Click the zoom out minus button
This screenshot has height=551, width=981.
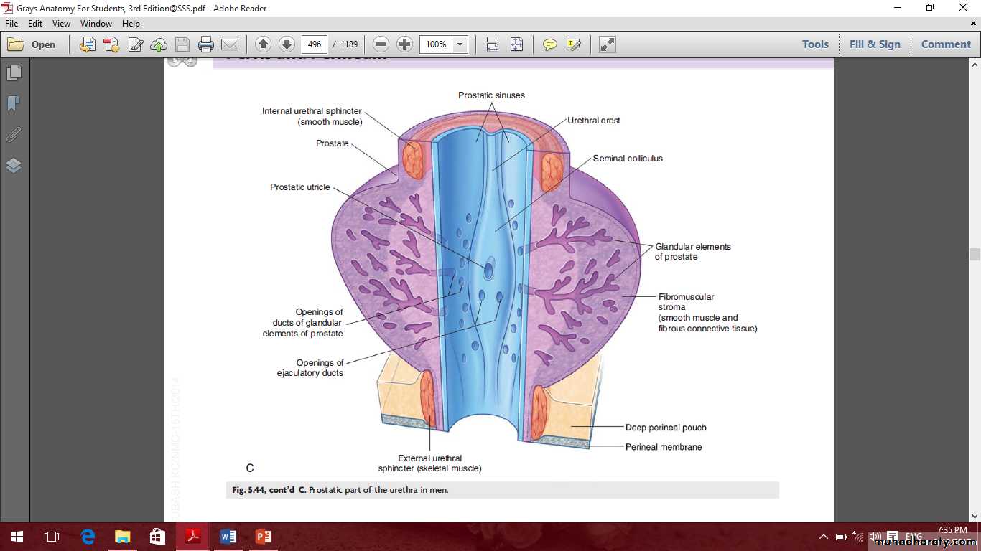(381, 44)
